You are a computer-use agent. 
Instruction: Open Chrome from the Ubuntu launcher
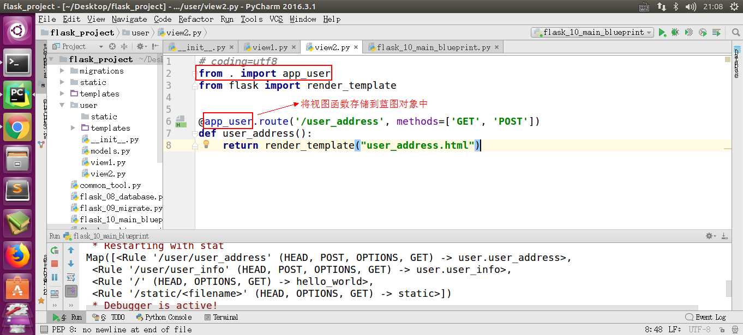coord(17,127)
